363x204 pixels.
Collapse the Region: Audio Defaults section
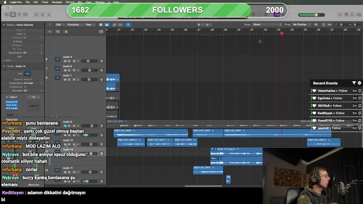pyautogui.click(x=4, y=25)
